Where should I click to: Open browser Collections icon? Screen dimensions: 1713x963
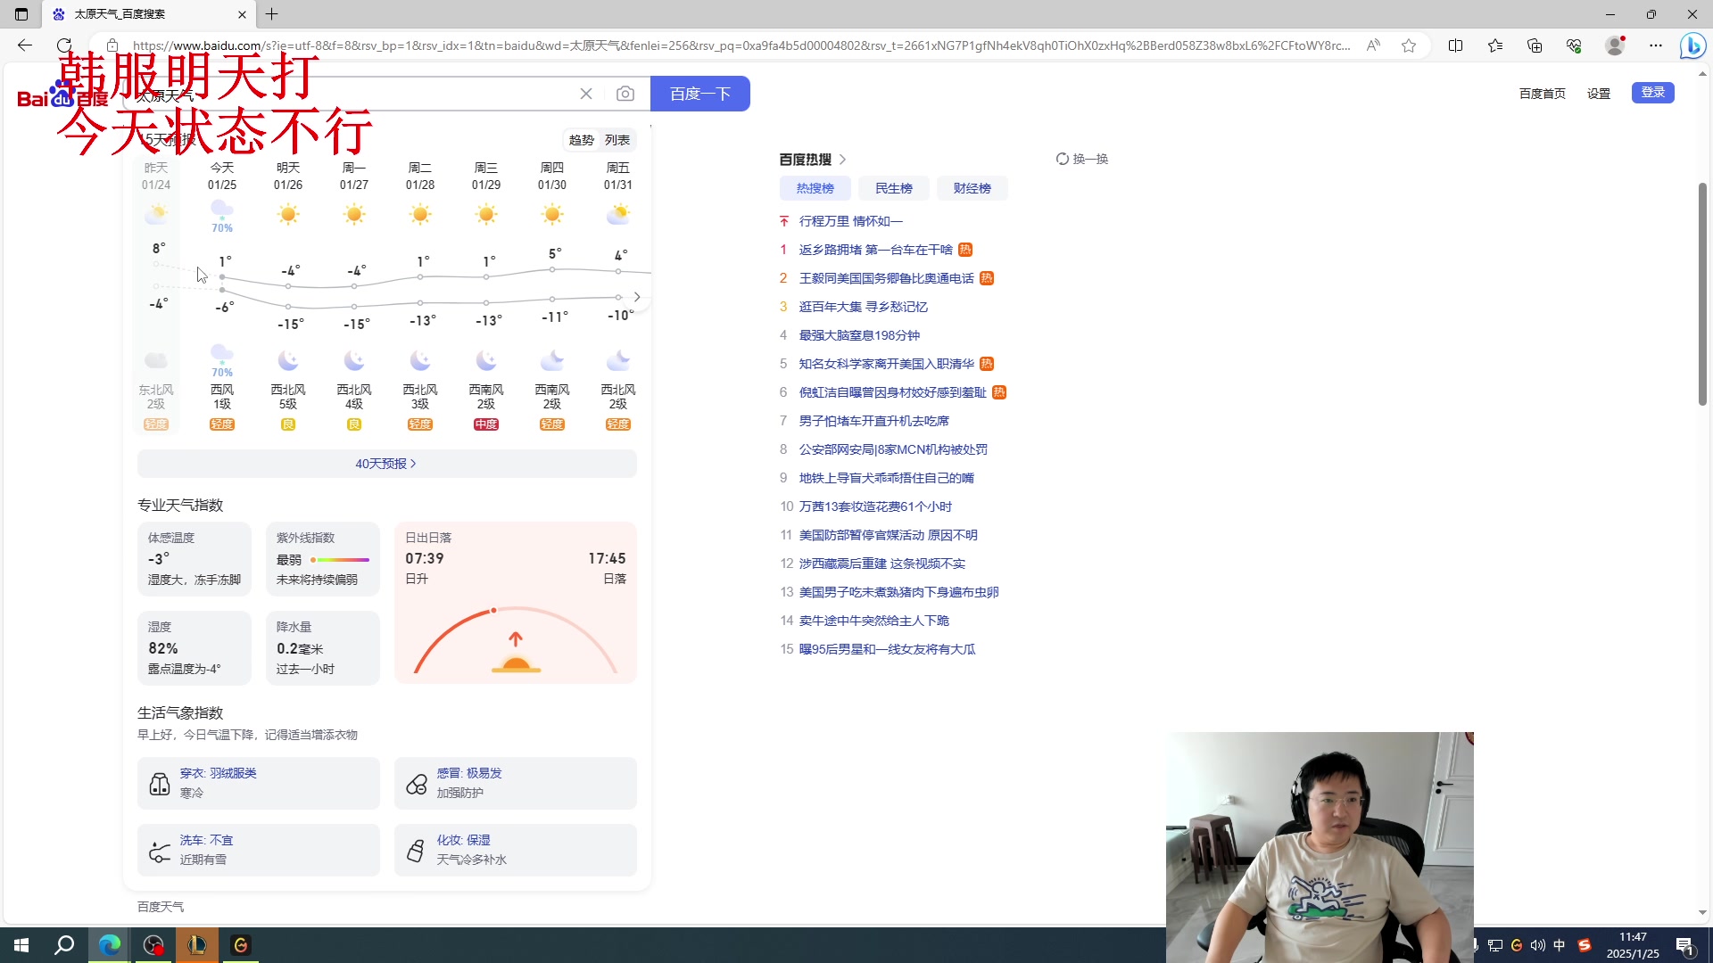1535,45
